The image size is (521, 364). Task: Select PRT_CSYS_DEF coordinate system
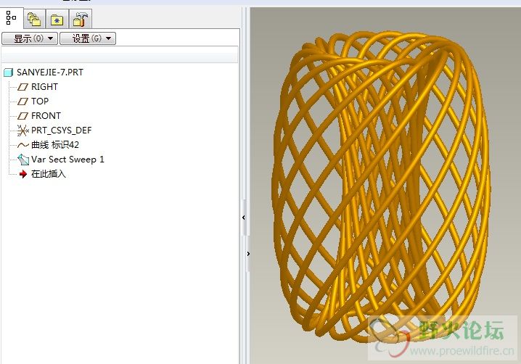tap(62, 131)
